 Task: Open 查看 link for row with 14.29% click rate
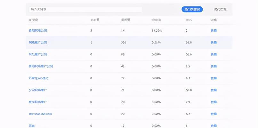point(214,31)
